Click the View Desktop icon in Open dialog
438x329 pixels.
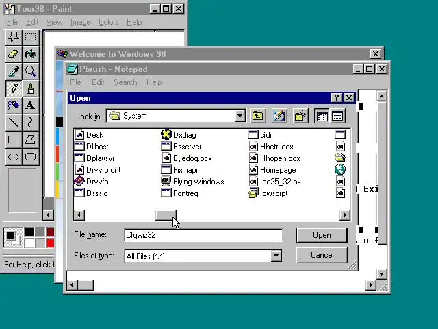(x=279, y=116)
